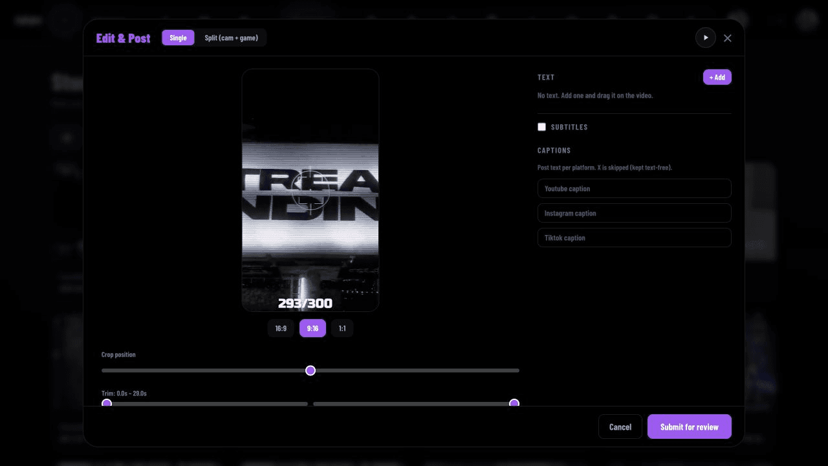
Task: Click the "No text. Add one and drag it" hint
Action: click(x=595, y=96)
